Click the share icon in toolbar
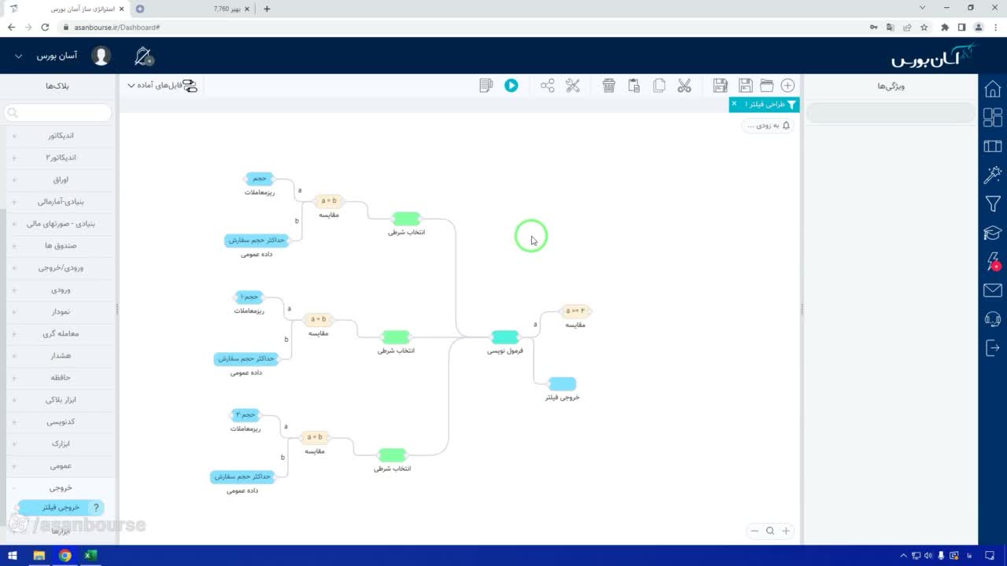 tap(548, 86)
